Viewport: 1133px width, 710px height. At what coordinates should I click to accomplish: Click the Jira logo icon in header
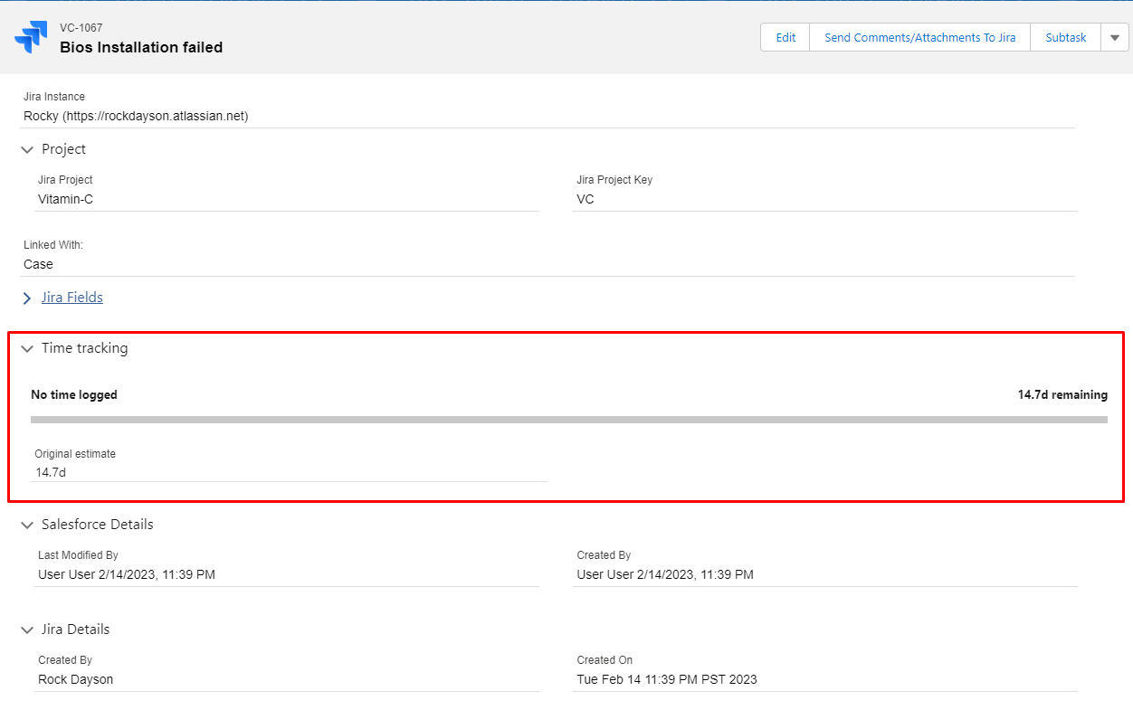pyautogui.click(x=31, y=37)
